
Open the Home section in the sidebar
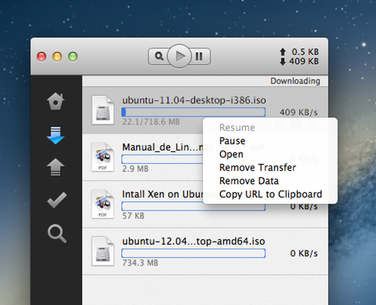[x=55, y=101]
